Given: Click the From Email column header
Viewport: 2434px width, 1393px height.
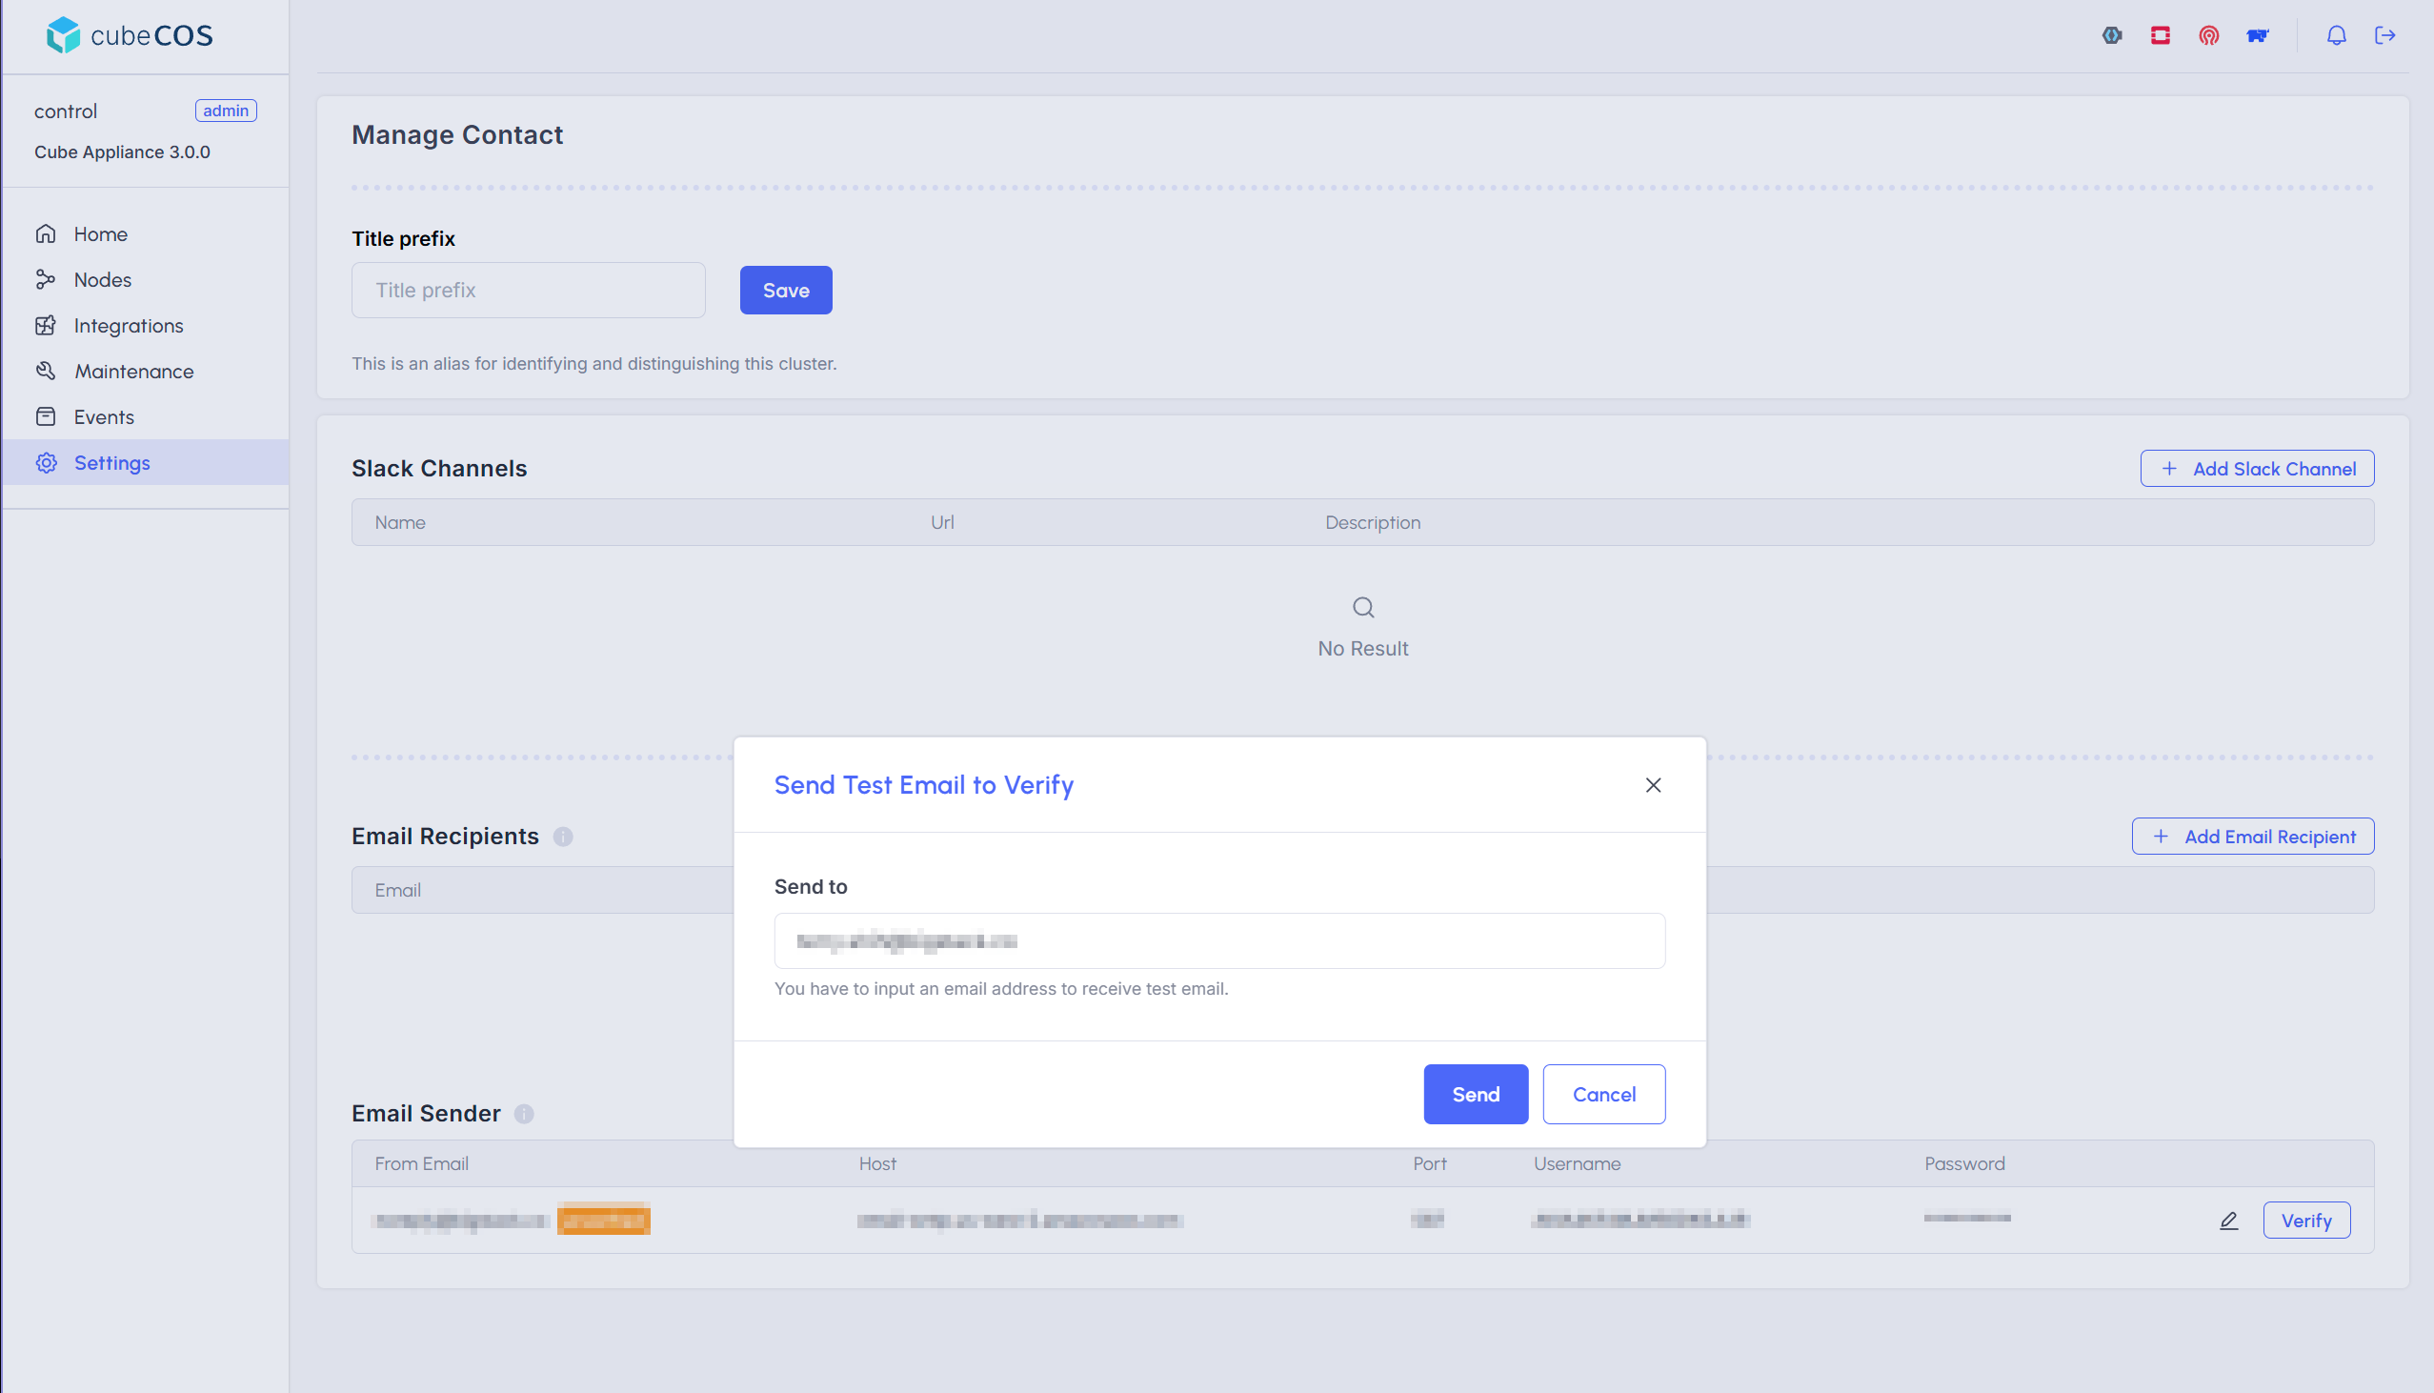Looking at the screenshot, I should [422, 1163].
